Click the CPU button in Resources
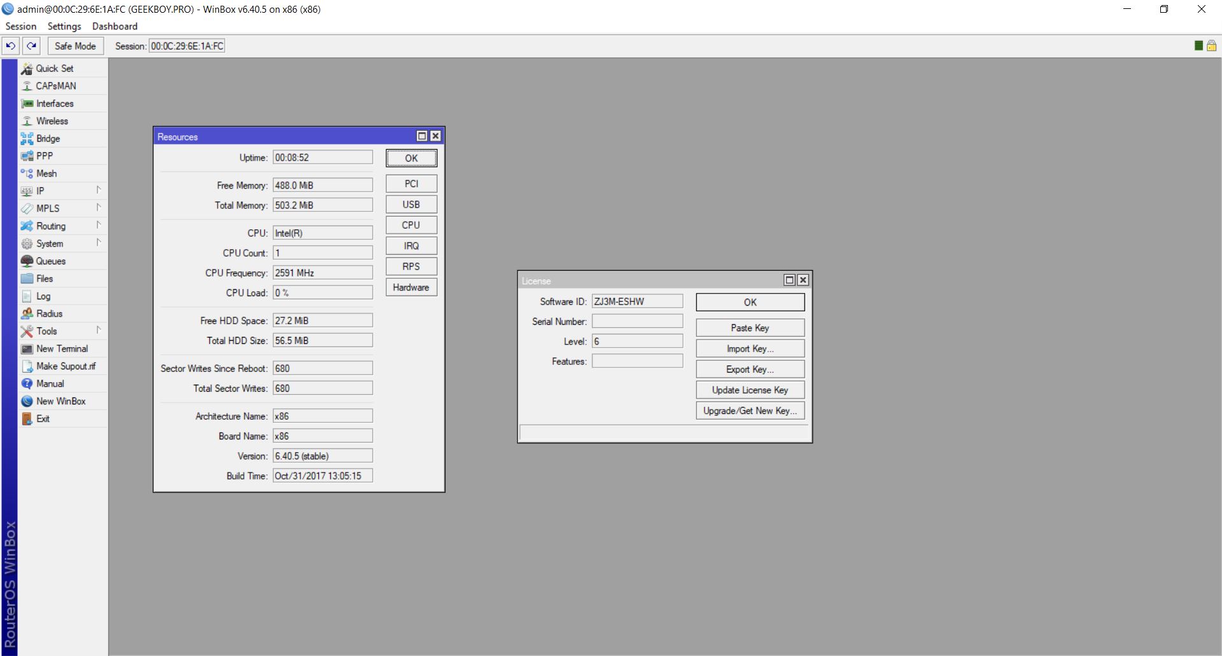The width and height of the screenshot is (1222, 656). click(411, 225)
